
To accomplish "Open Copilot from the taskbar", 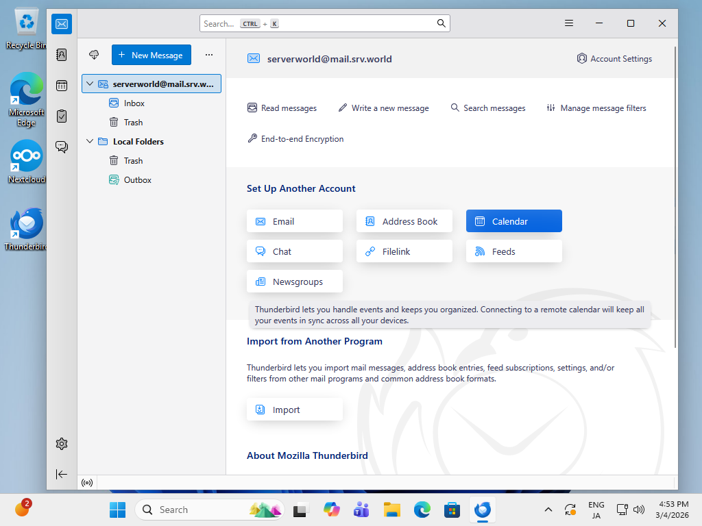I will [x=331, y=510].
